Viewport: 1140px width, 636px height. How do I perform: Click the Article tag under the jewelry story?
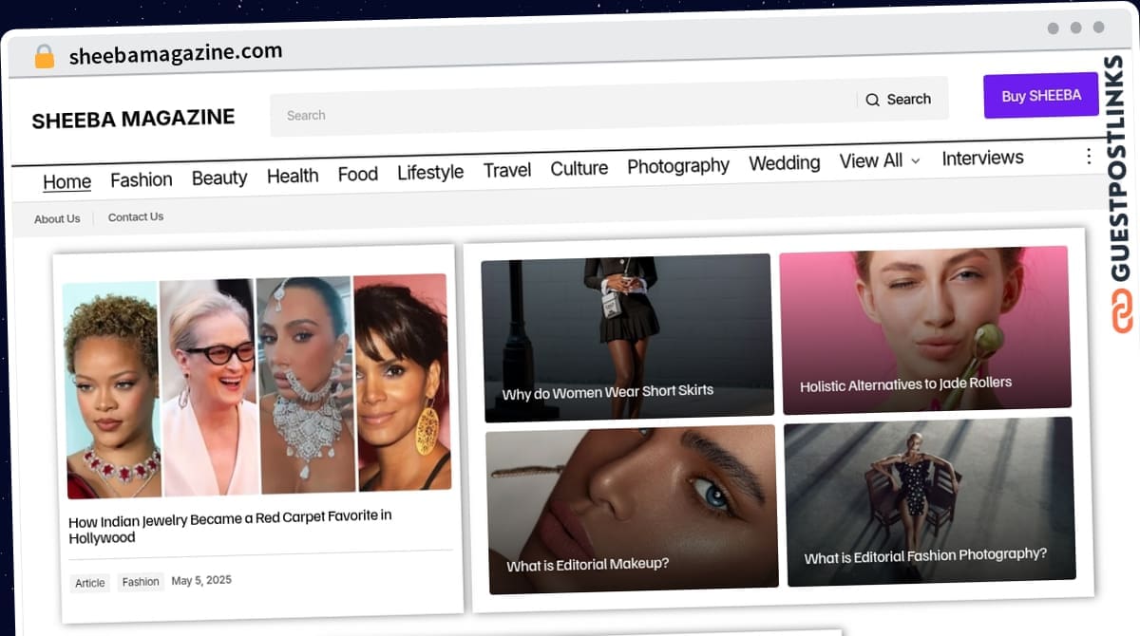(x=90, y=583)
